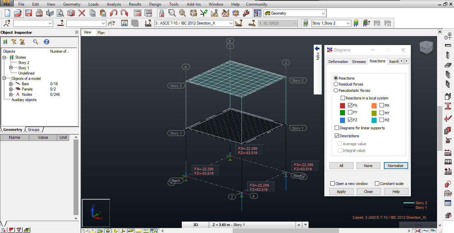The width and height of the screenshot is (454, 233).
Task: Expand the Bars node in Object Inspector
Action: [10, 84]
